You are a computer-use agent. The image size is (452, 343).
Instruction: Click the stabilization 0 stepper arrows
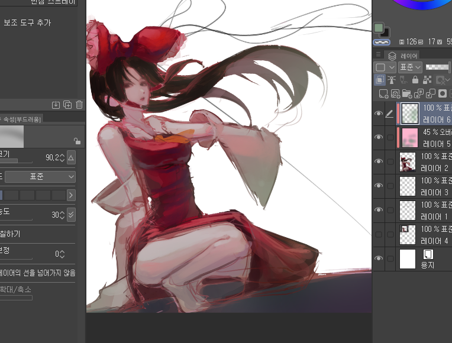tap(62, 254)
